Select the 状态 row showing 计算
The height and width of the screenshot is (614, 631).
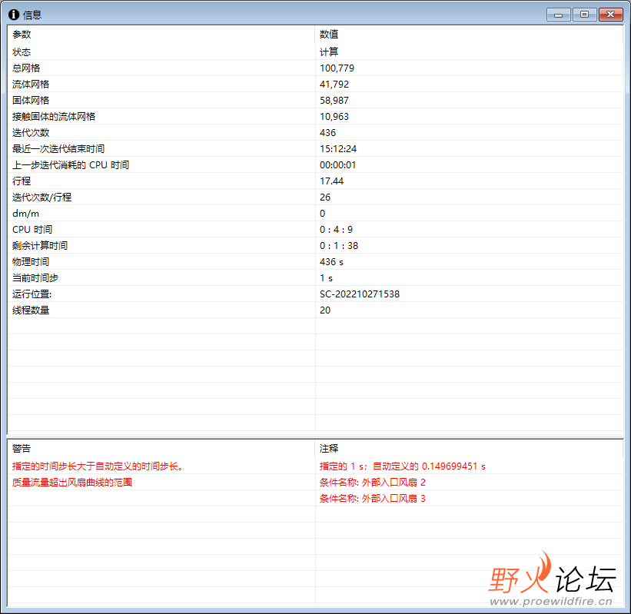tap(316, 52)
